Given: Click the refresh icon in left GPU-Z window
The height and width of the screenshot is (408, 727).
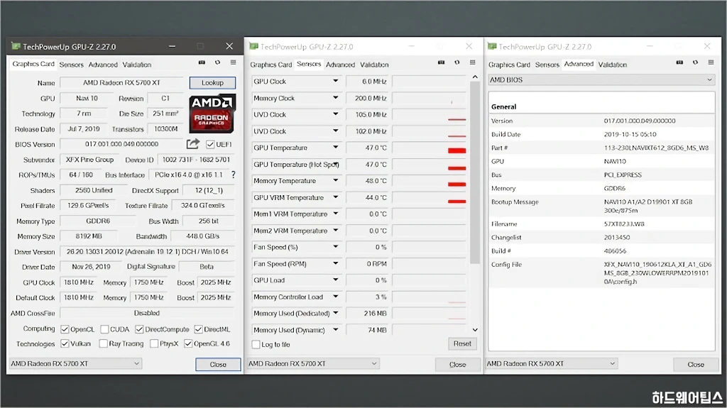Looking at the screenshot, I should tap(217, 62).
